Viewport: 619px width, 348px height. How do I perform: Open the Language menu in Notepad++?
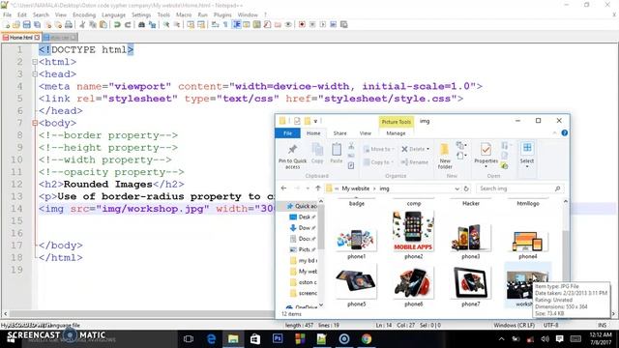click(113, 14)
